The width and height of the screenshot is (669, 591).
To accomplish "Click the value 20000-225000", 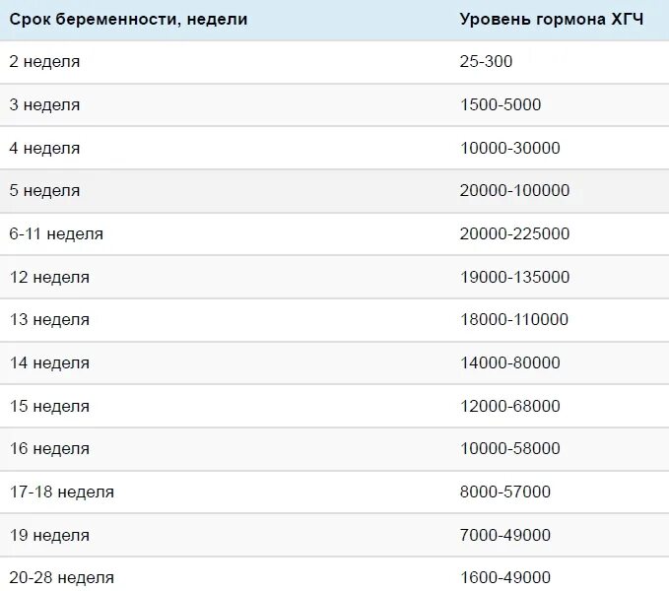I will (x=514, y=234).
